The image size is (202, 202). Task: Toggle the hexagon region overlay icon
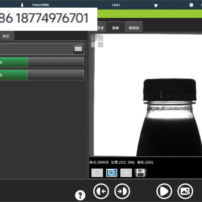point(97,173)
